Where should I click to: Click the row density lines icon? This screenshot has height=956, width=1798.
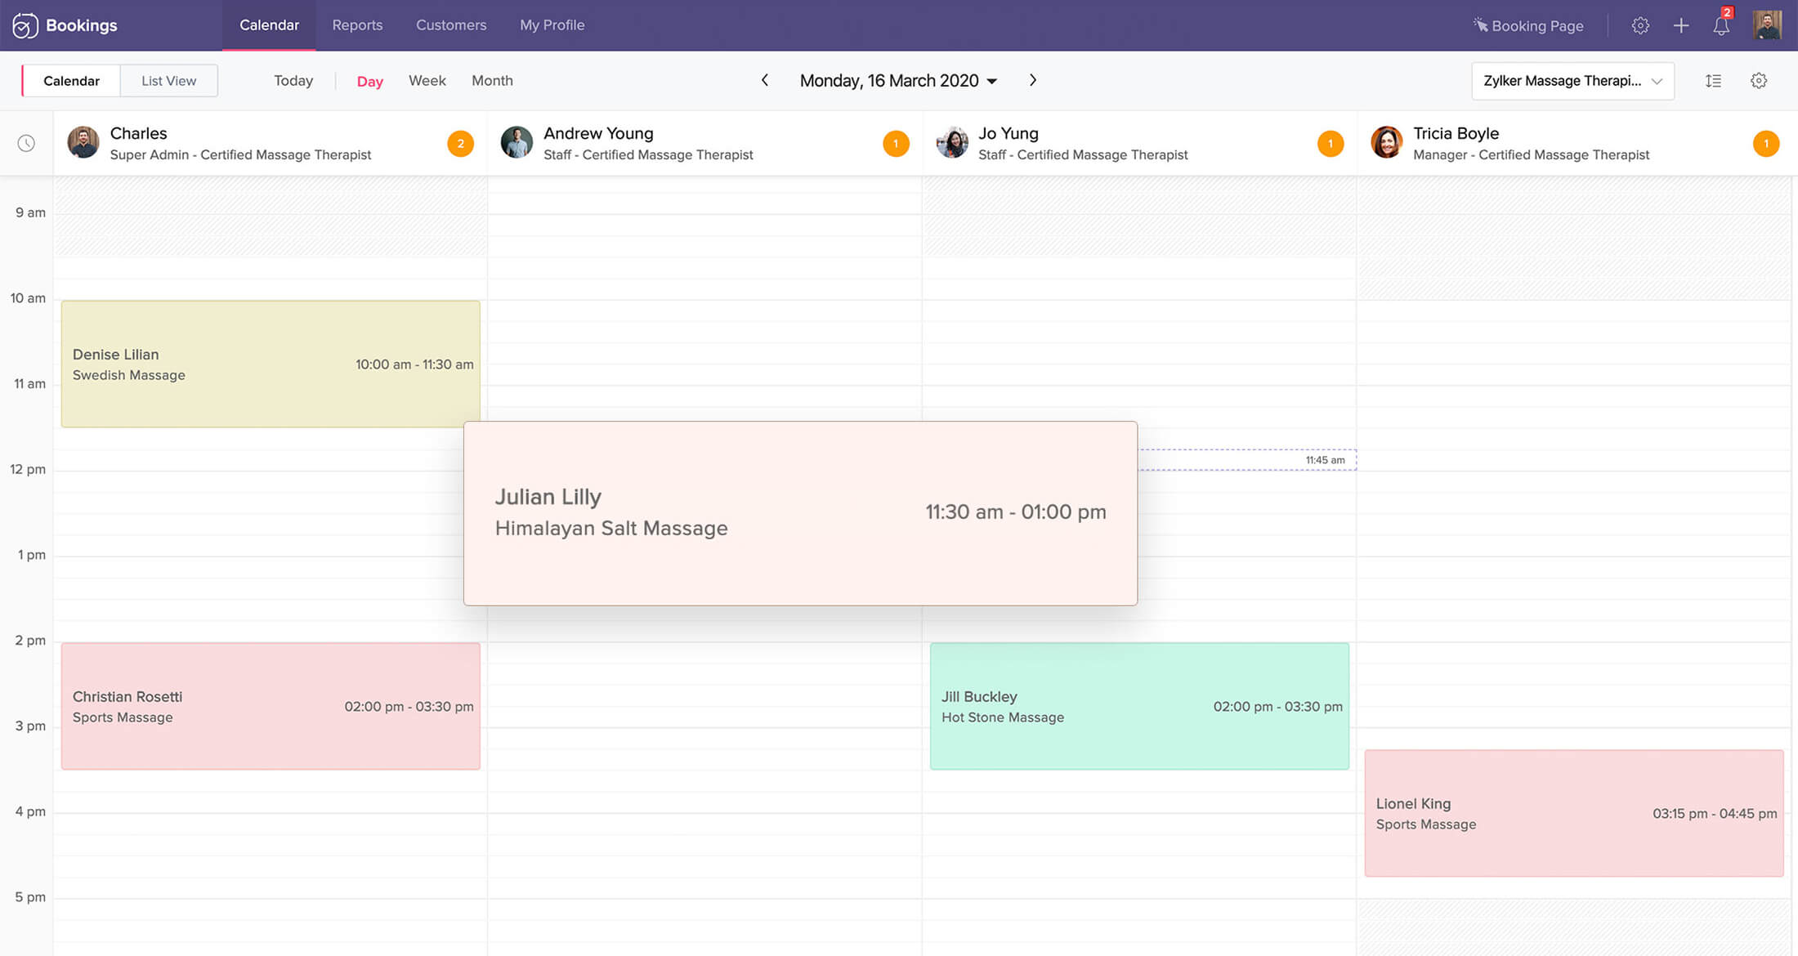pyautogui.click(x=1714, y=81)
